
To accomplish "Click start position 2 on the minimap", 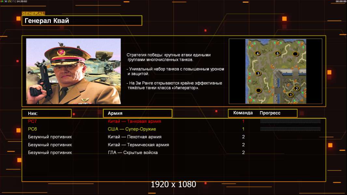I will [x=297, y=88].
